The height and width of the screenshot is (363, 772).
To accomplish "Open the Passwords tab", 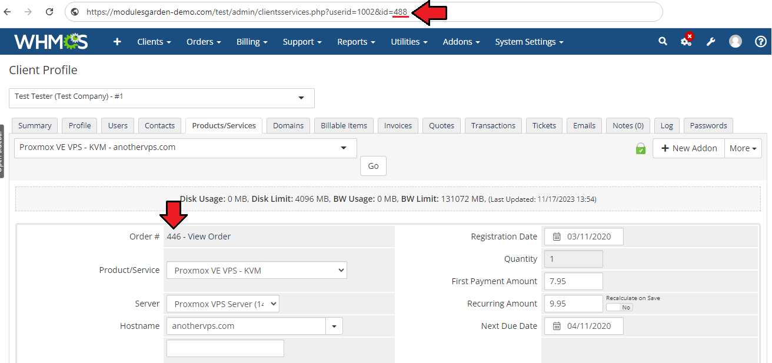I will pyautogui.click(x=708, y=125).
